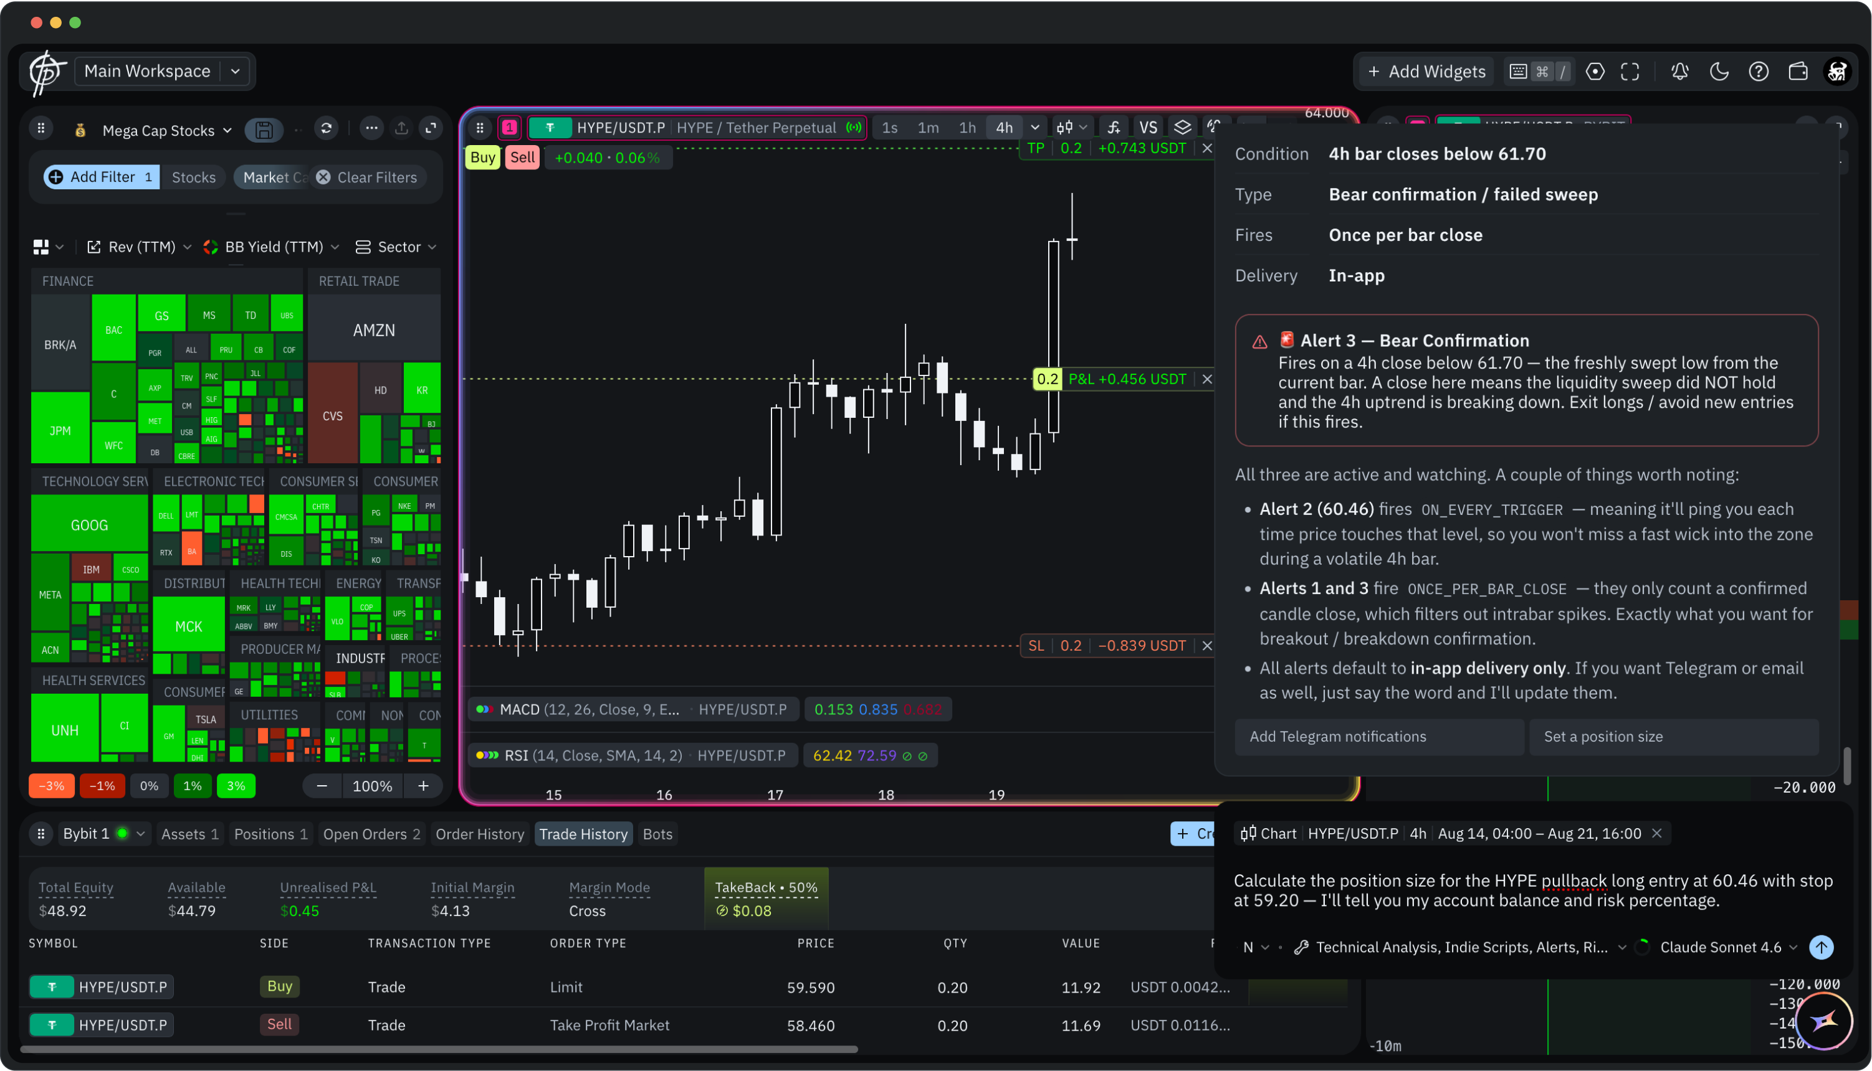1872x1071 pixels.
Task: Zoom in the heatmap with plus button
Action: tap(423, 786)
